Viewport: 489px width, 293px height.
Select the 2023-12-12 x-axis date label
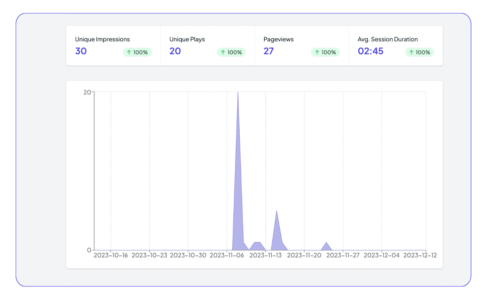pos(420,255)
